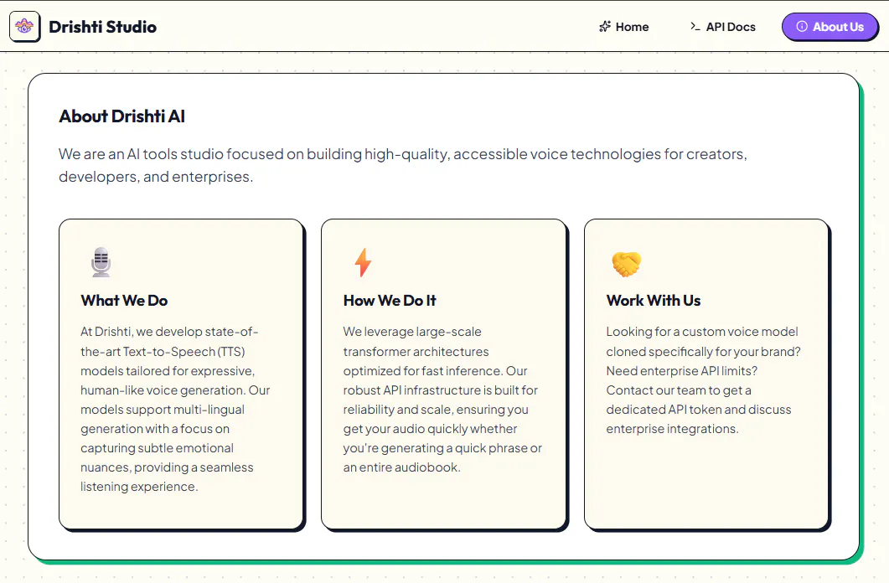Click the About Drishti AI heading
This screenshot has height=583, width=889.
[121, 116]
